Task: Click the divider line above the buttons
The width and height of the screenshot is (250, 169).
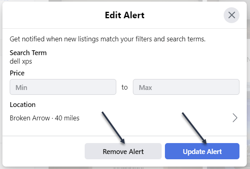Action: pos(125,136)
